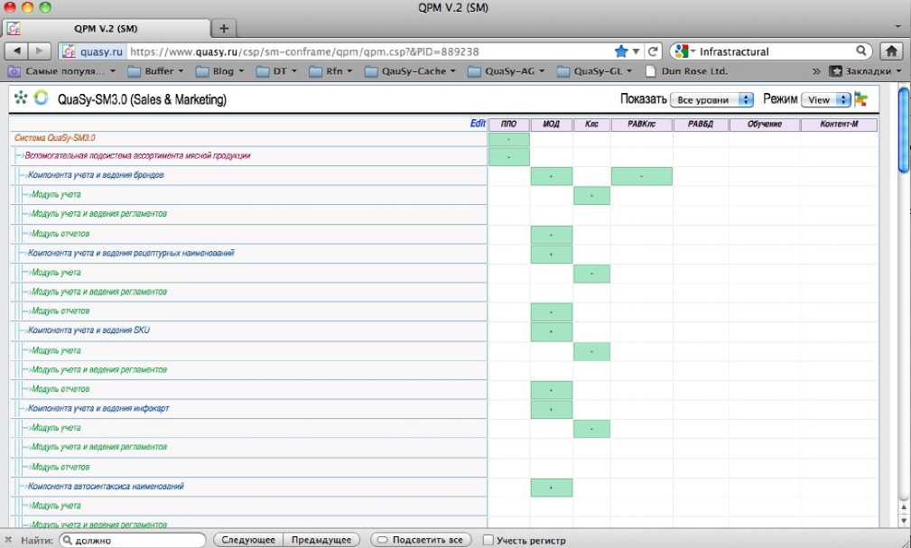The height and width of the screenshot is (548, 911).
Task: Open the Режим View dropdown
Action: [x=826, y=100]
